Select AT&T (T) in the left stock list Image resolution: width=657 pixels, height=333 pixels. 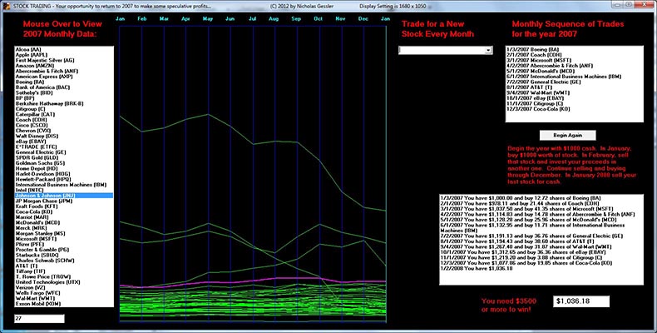(x=64, y=266)
